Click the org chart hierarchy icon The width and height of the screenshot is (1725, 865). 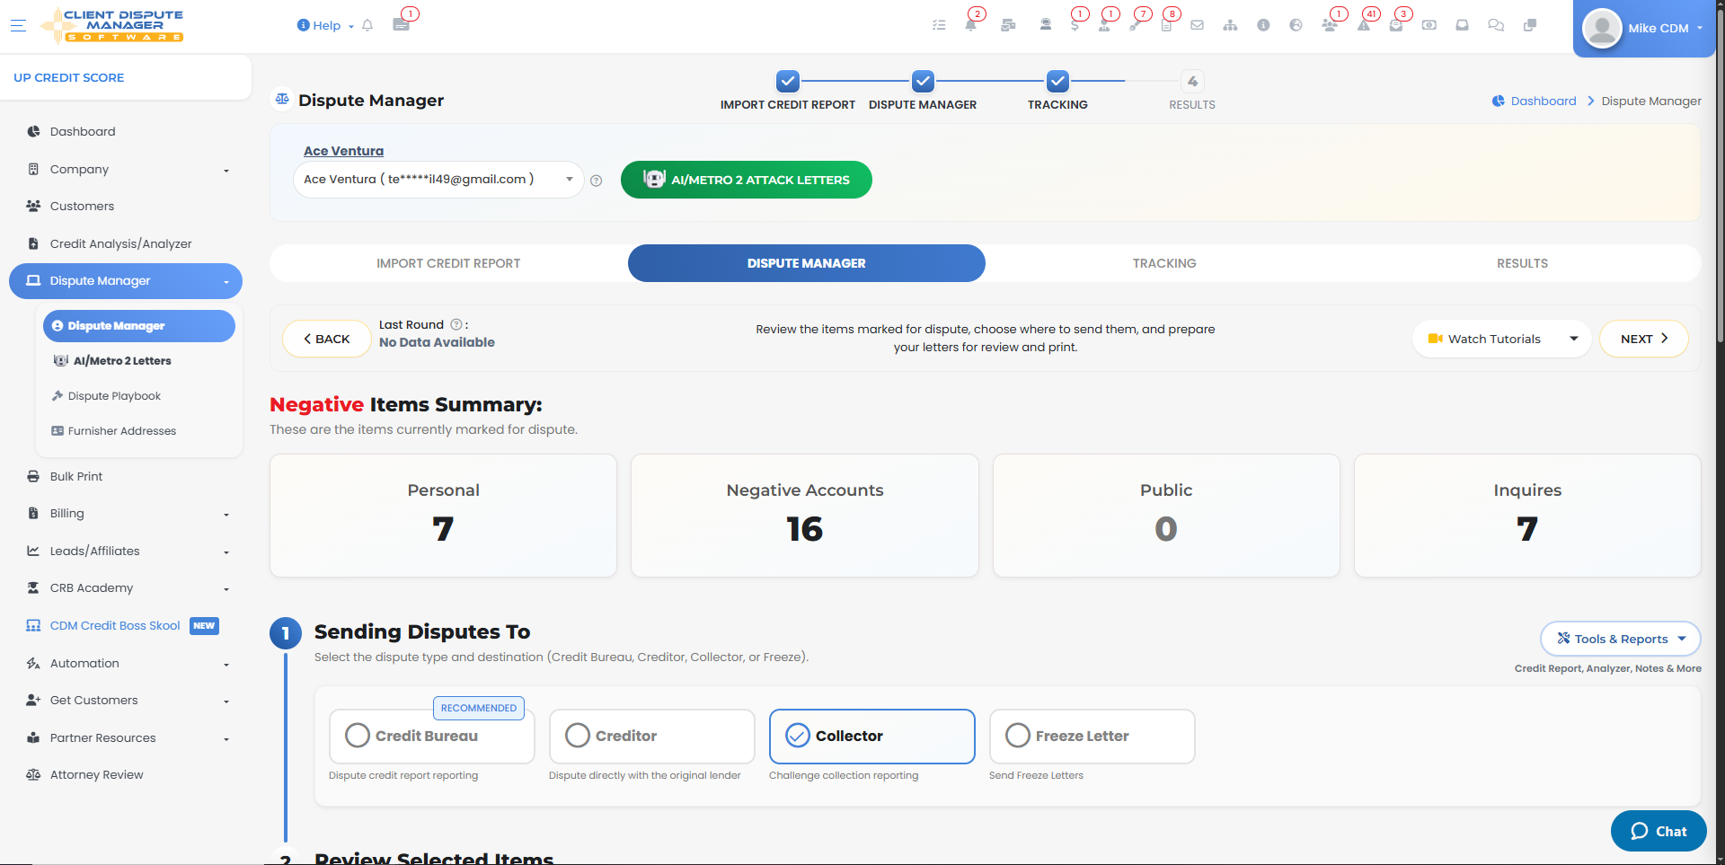pos(1230,25)
